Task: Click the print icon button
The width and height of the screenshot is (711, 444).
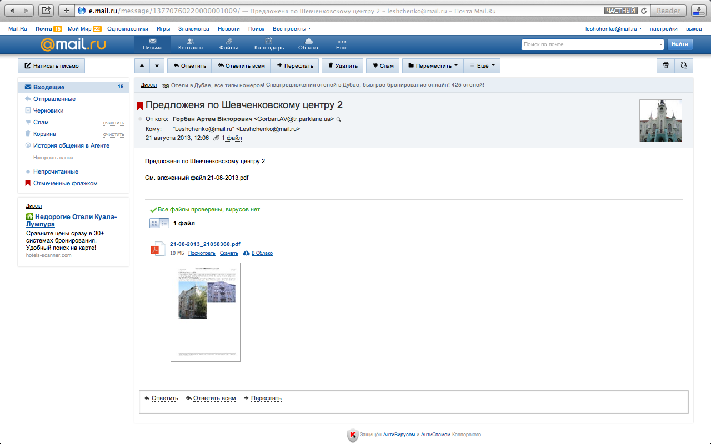Action: [x=665, y=65]
